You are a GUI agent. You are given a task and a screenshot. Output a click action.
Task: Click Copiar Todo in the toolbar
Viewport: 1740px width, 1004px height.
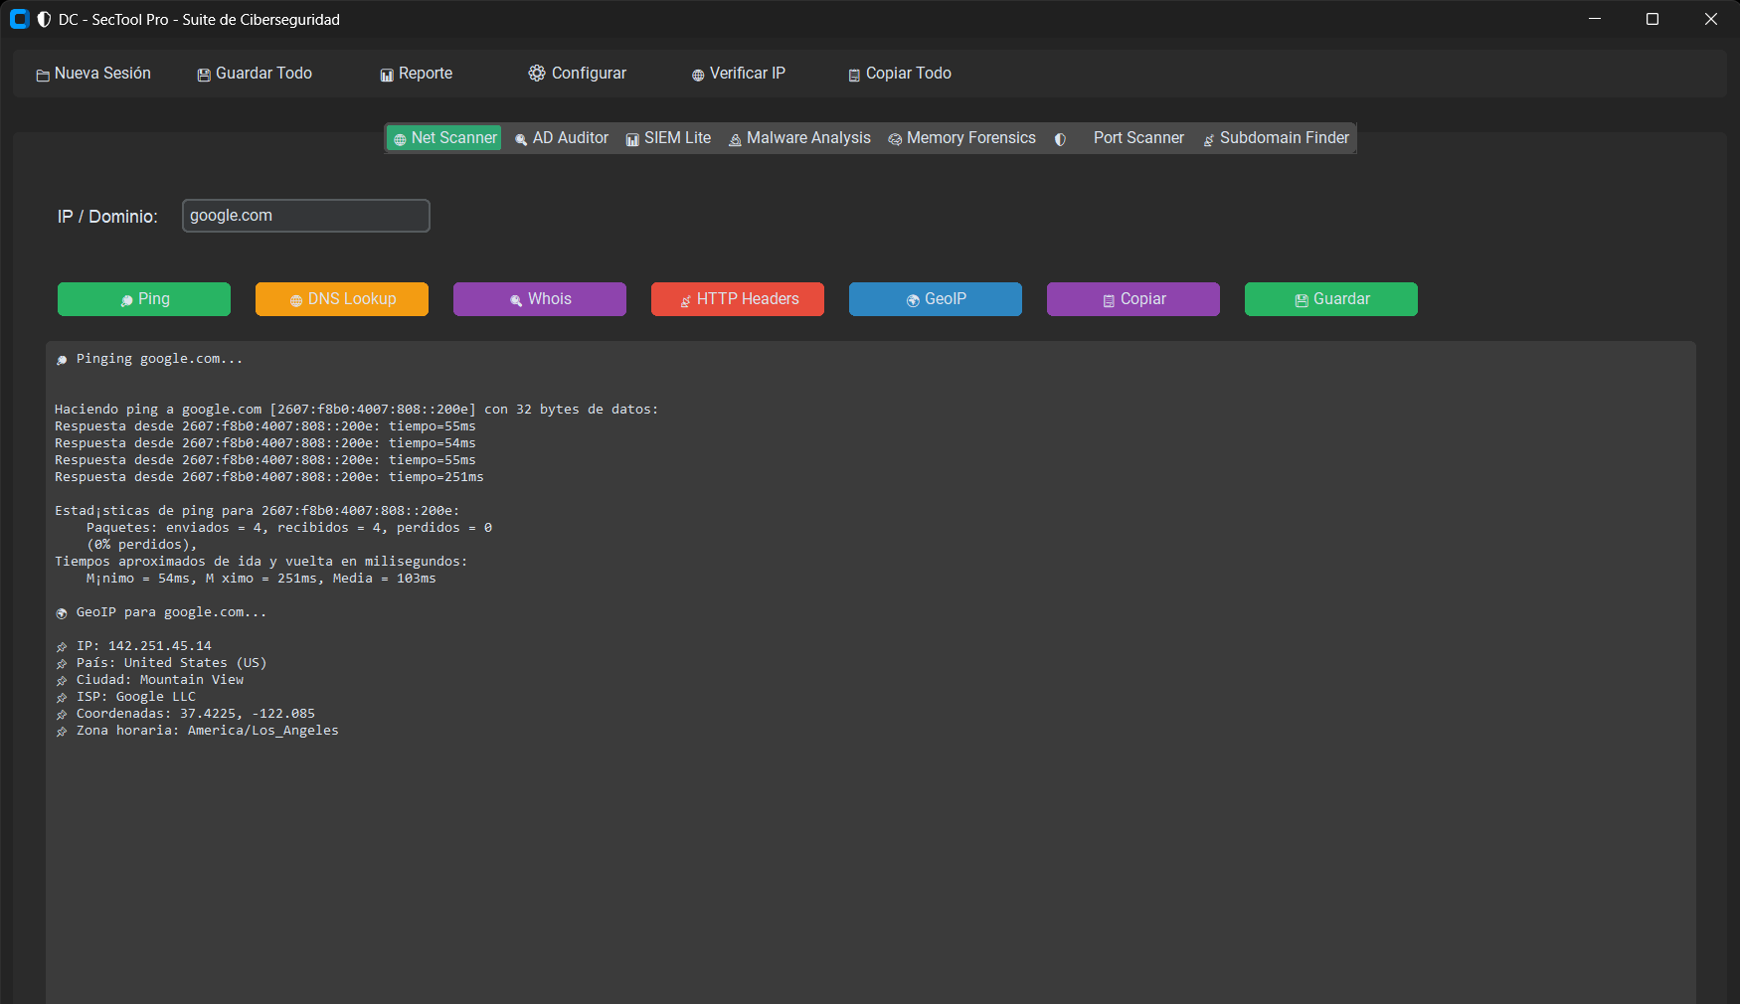(x=899, y=74)
